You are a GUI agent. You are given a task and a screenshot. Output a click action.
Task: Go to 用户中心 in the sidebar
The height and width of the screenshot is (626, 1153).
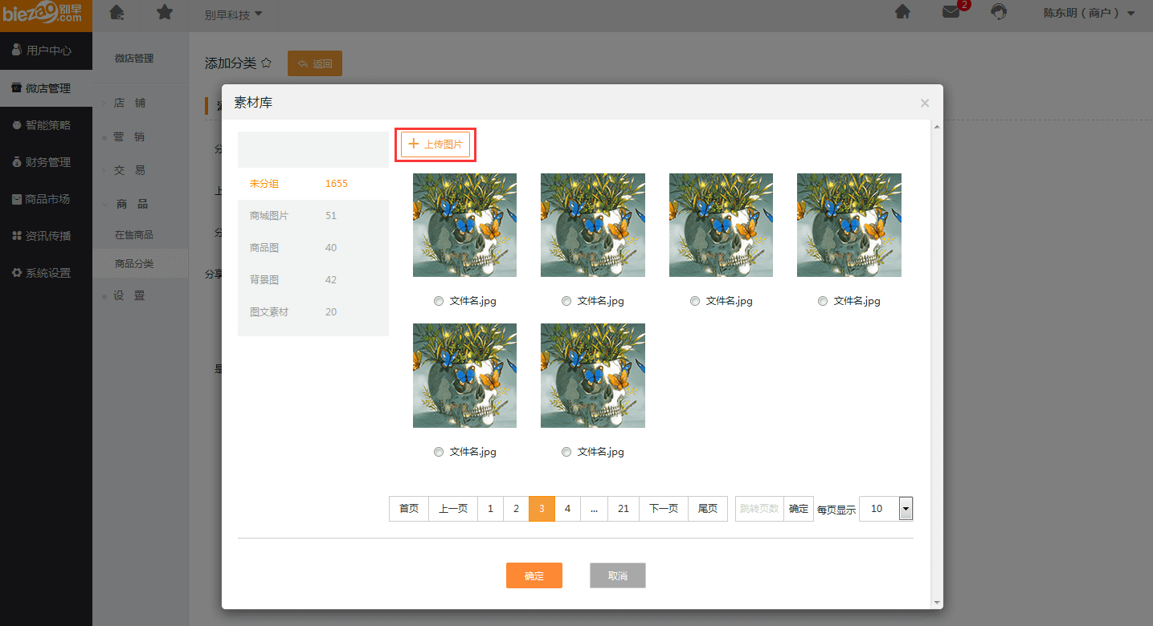46,51
